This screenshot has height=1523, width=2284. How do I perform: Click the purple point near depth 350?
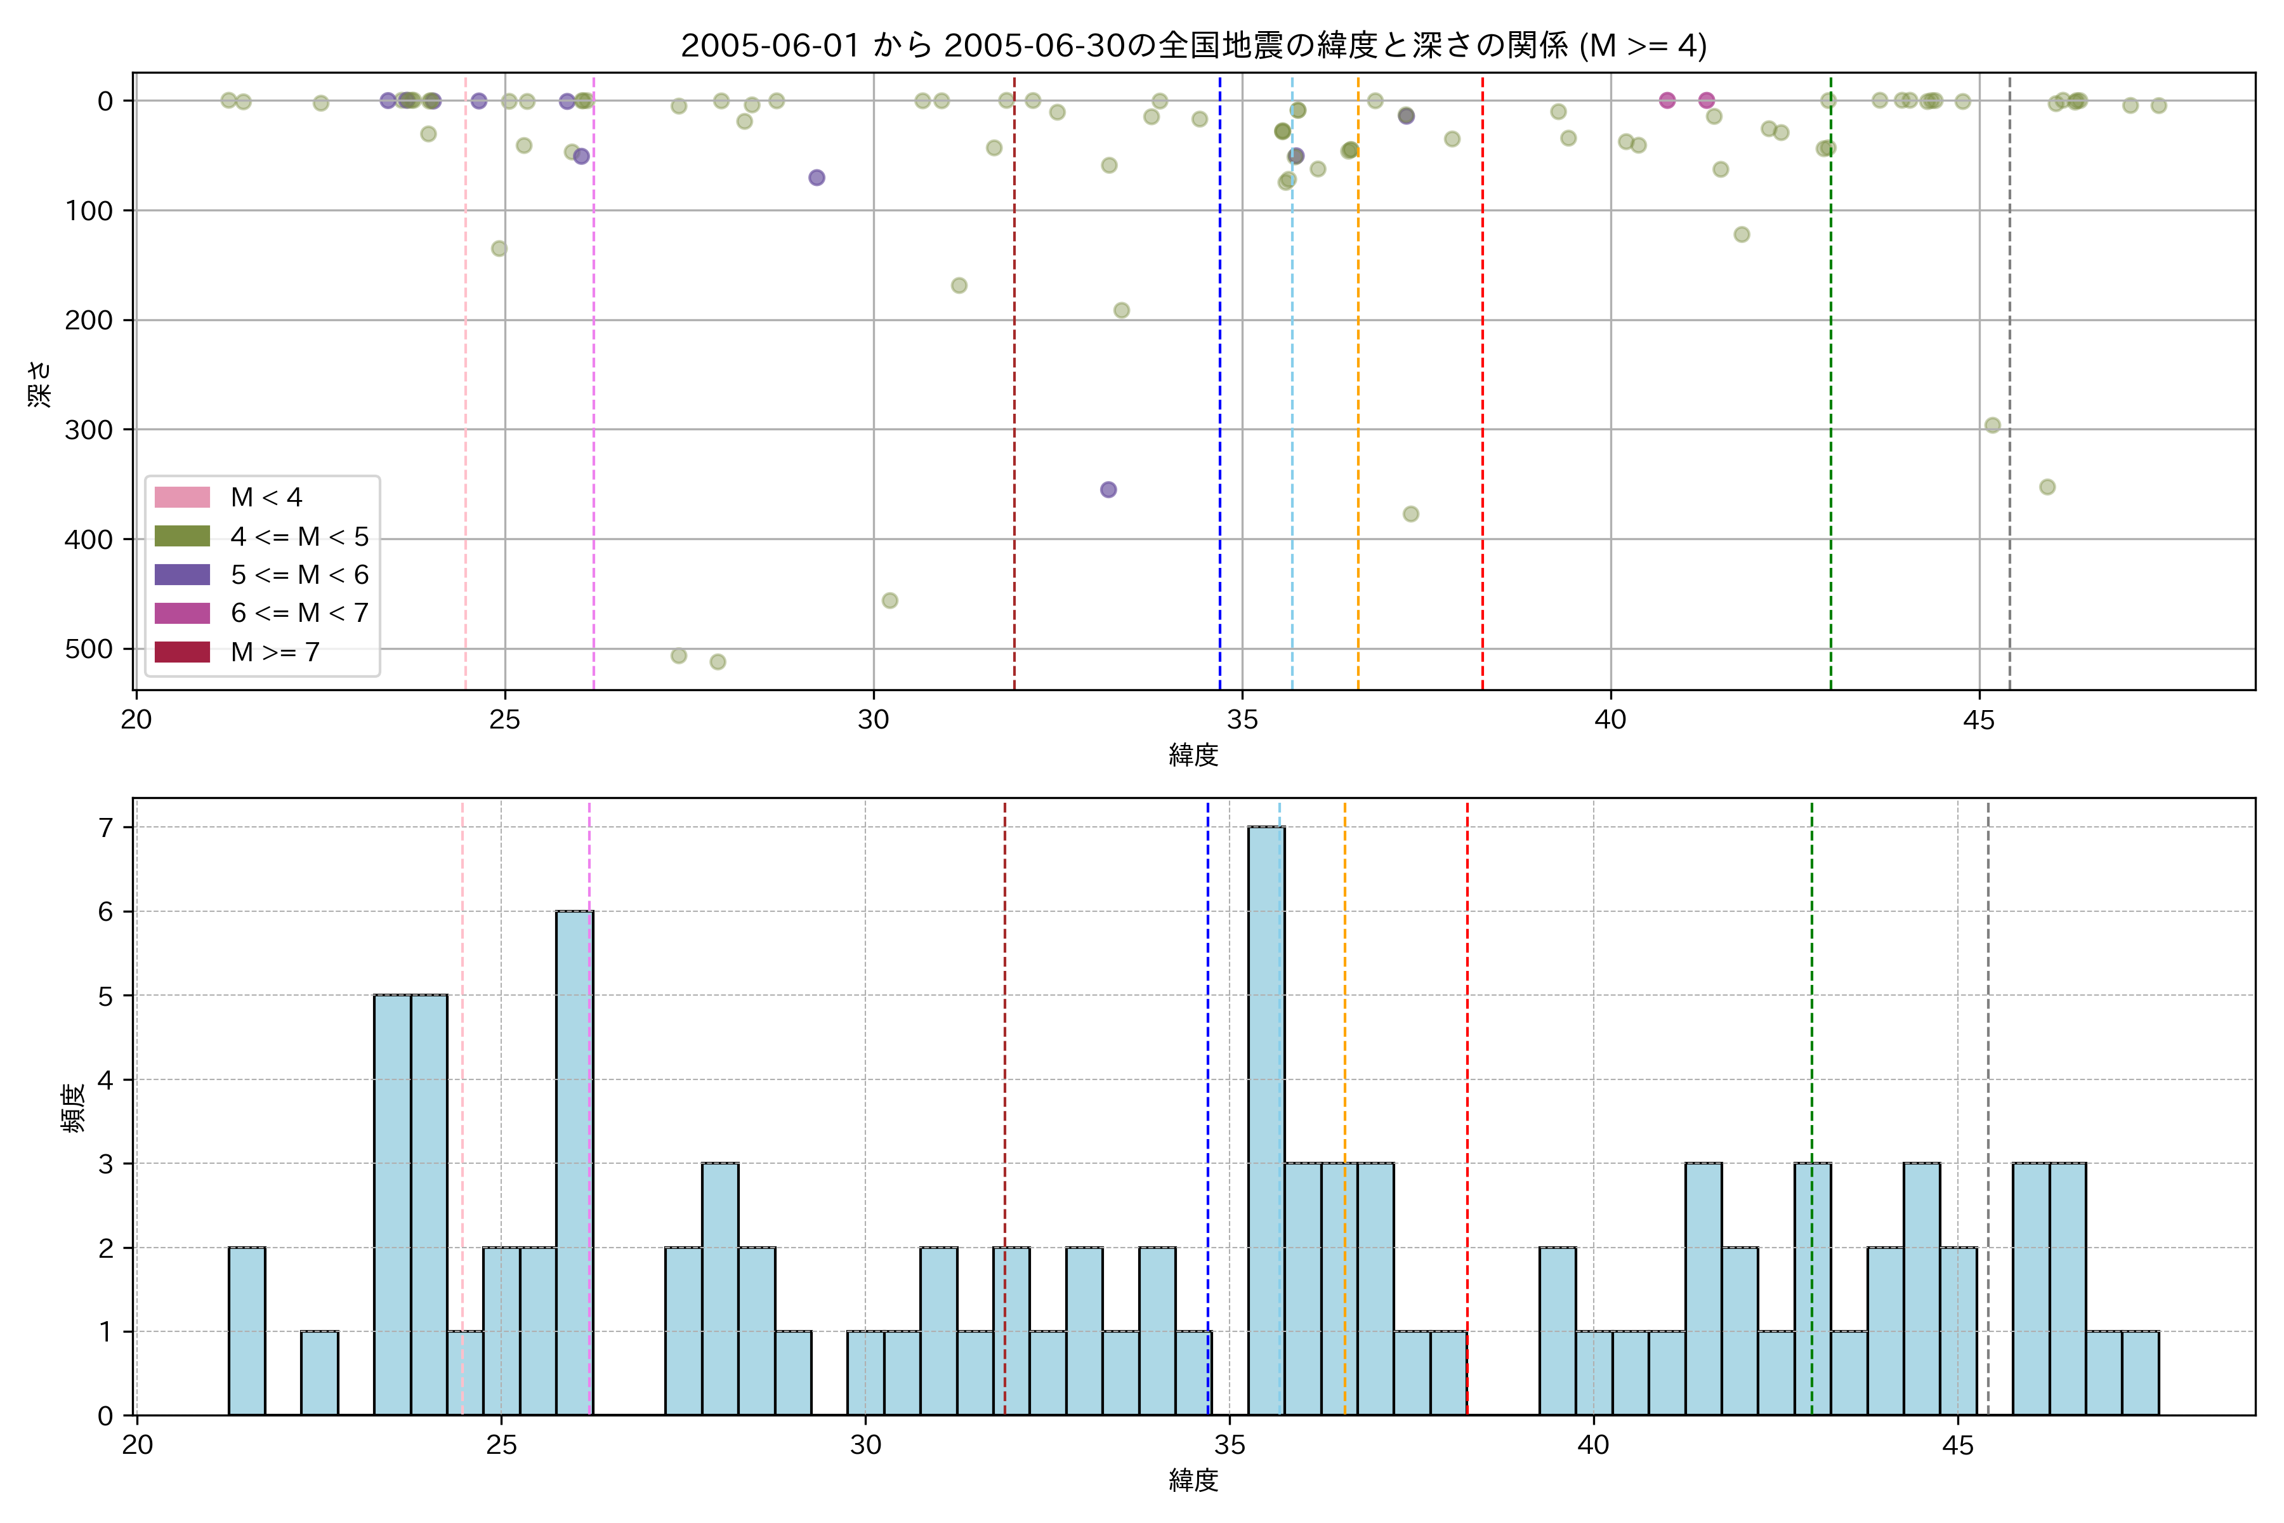click(x=1108, y=489)
